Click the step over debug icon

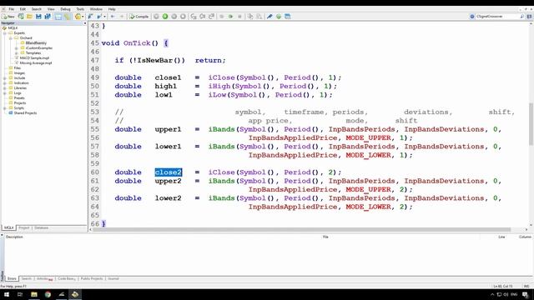[x=202, y=17]
